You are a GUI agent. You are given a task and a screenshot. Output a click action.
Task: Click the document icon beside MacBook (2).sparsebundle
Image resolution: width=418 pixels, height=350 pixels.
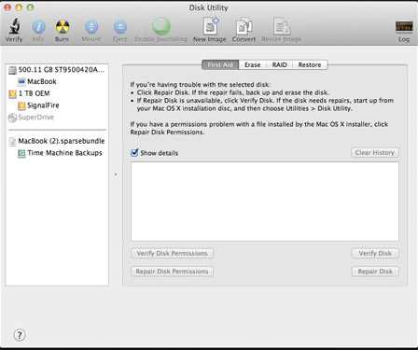point(12,142)
